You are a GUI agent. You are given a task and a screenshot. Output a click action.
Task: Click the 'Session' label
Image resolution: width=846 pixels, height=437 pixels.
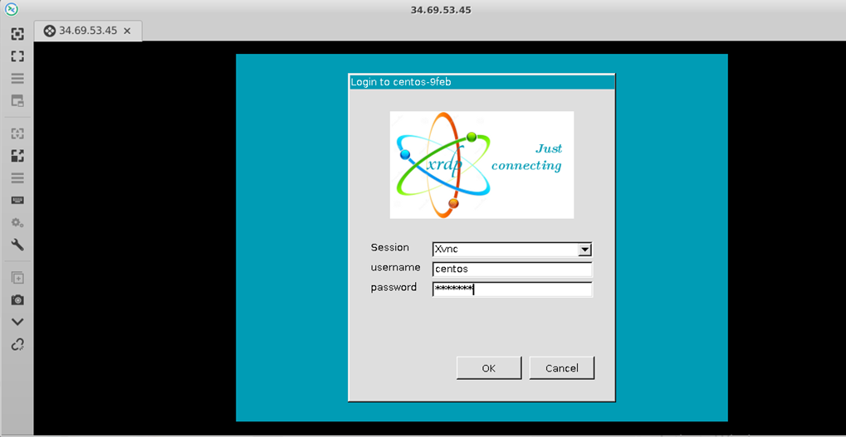click(x=389, y=248)
